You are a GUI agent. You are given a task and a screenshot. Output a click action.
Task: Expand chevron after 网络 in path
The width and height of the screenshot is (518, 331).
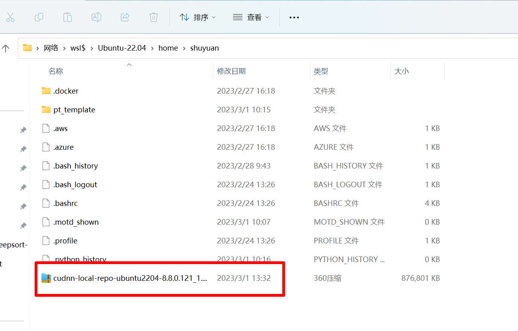(65, 48)
